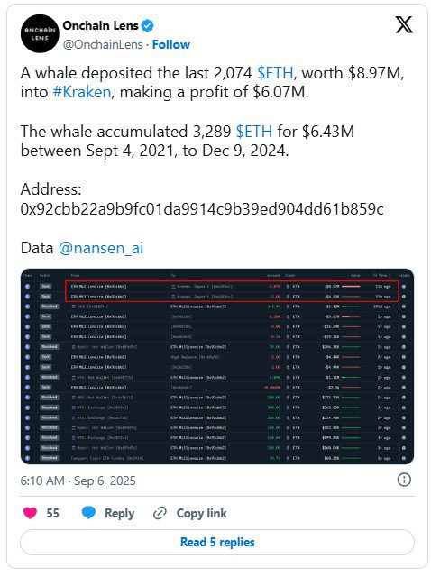The image size is (431, 577).
Task: Click the Onchain Lens display name
Action: click(x=100, y=25)
